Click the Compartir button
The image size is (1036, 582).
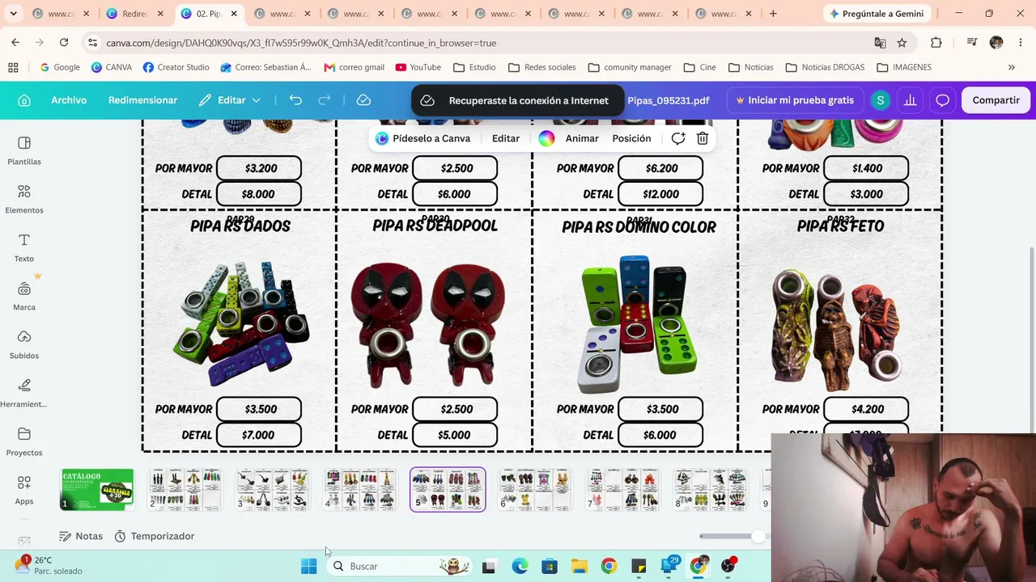coord(996,100)
